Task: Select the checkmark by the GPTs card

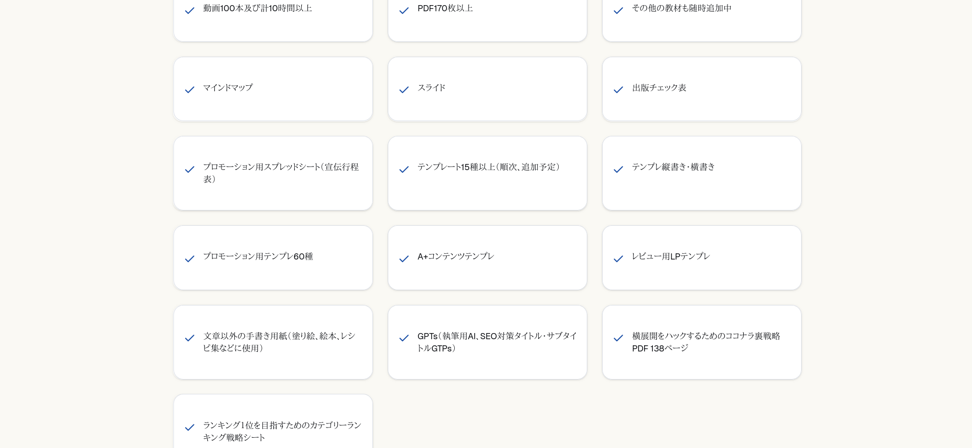Action: pyautogui.click(x=404, y=338)
